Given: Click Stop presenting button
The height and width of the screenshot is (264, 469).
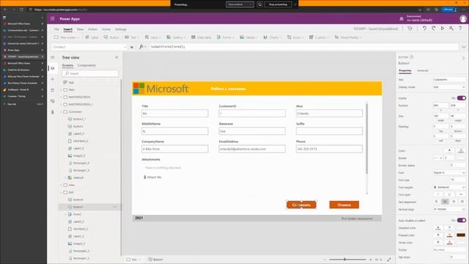Looking at the screenshot, I should [x=278, y=4].
